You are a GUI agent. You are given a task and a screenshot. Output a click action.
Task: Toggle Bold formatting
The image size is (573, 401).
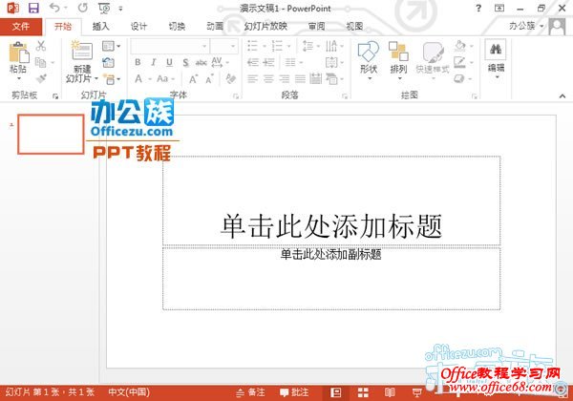point(138,62)
